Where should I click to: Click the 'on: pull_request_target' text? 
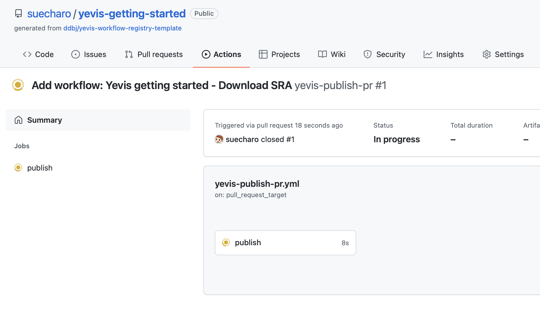[x=251, y=195]
